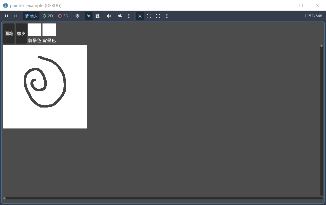The image size is (326, 205).
Task: Click the vertical scrollbar on right
Action: [322, 120]
